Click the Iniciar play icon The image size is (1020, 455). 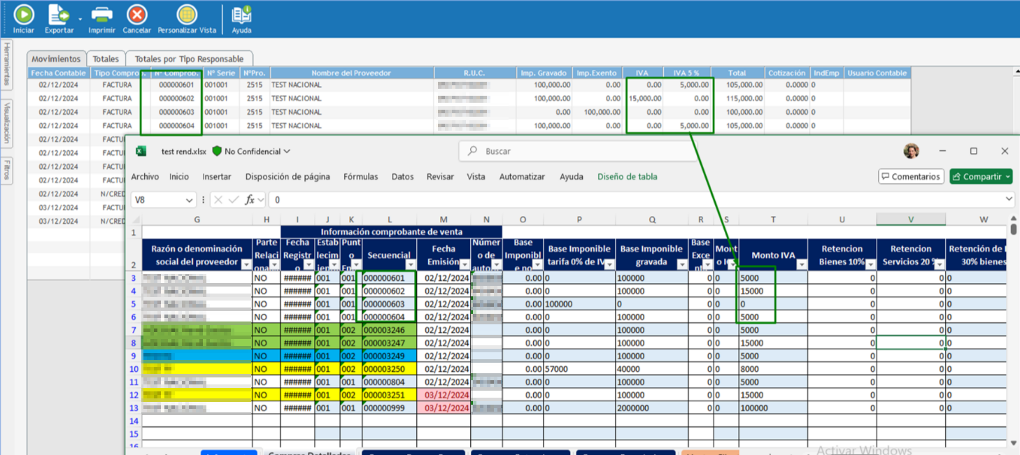(x=24, y=14)
